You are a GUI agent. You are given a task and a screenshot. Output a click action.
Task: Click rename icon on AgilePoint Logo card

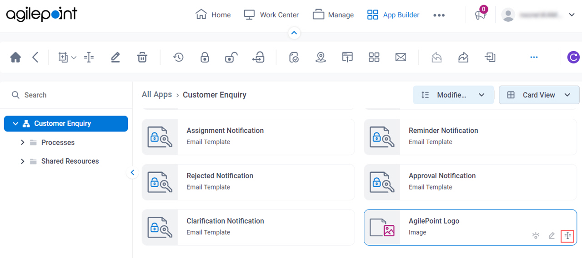click(567, 236)
